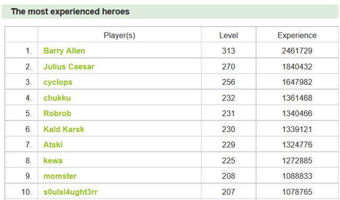Select Julius Caesar's experience 1840432
Screen dimensions: 340x200
point(297,67)
